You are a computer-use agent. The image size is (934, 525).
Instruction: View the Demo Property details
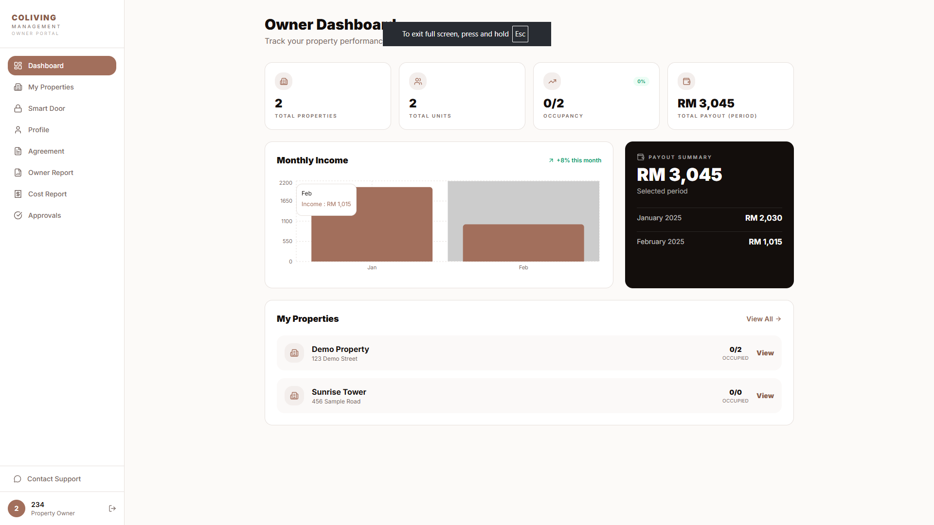(765, 353)
